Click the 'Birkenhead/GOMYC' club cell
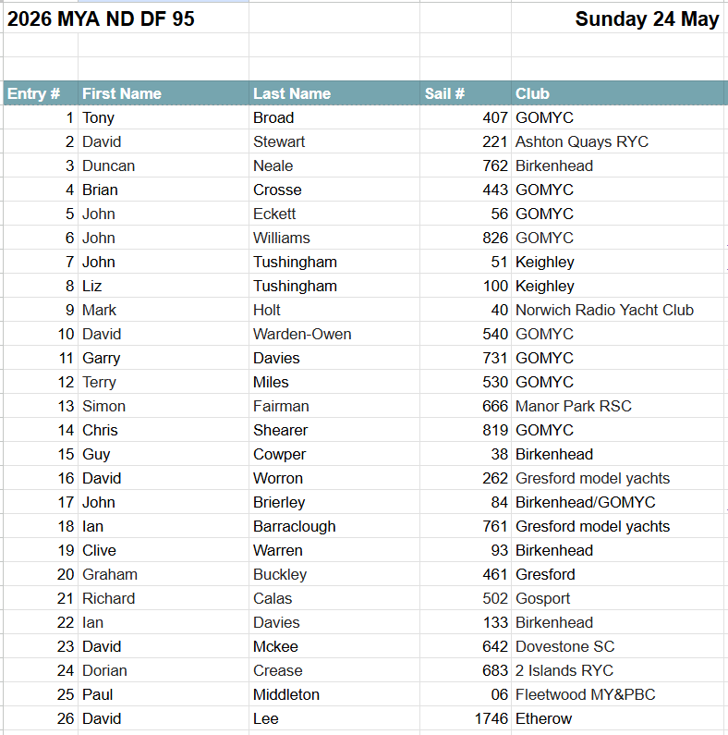 586,502
